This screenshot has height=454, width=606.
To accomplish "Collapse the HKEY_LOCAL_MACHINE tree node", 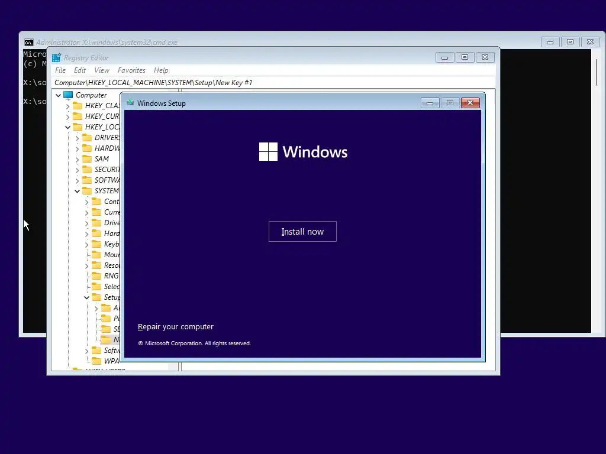I will click(67, 127).
